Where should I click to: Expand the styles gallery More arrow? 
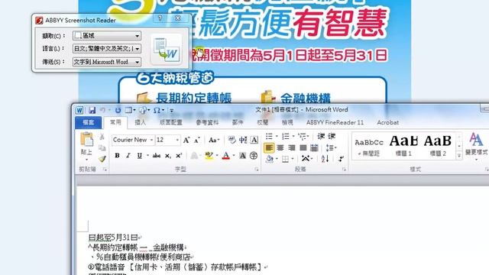pos(459,156)
